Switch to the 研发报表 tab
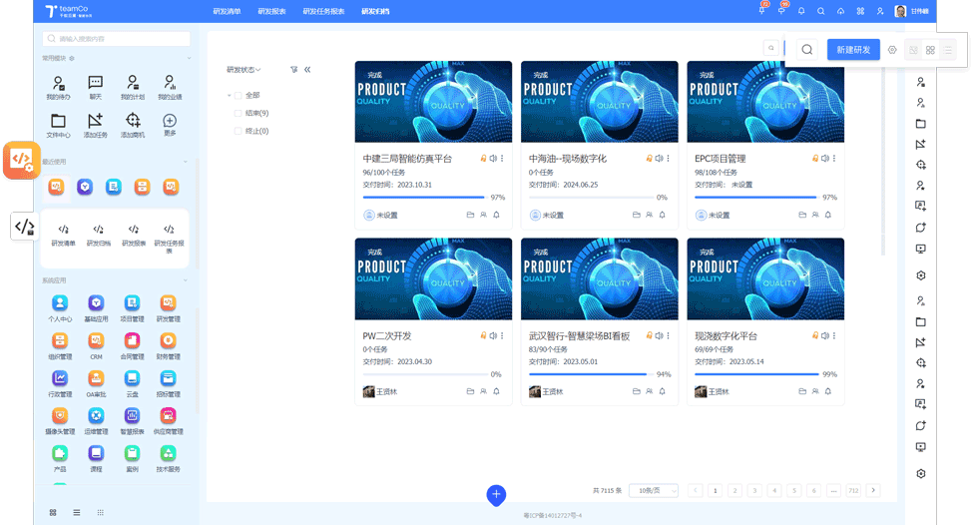Viewport: 973px width, 525px height. tap(271, 11)
